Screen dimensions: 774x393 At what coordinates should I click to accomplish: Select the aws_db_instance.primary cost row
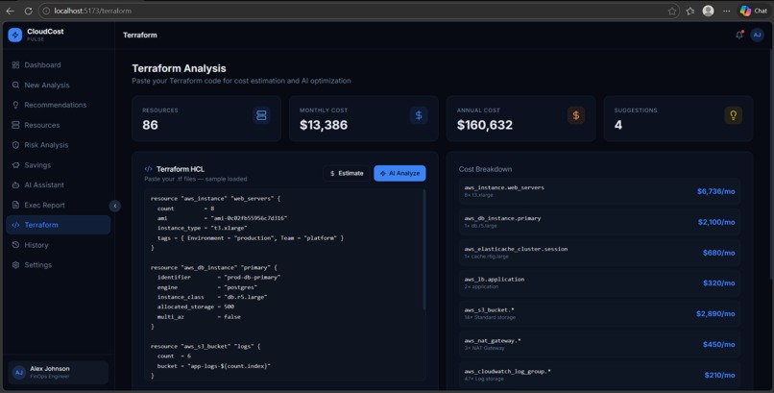599,222
